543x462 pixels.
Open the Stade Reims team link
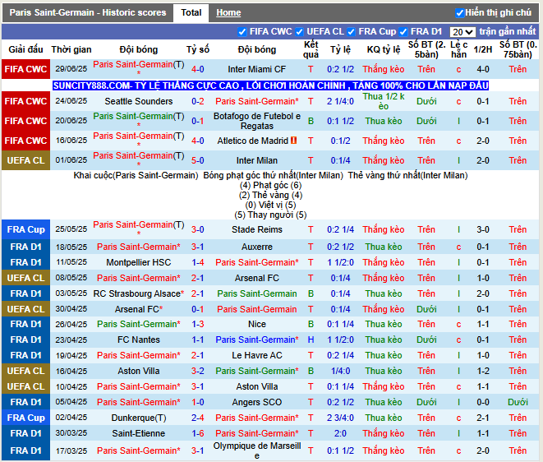coord(256,229)
